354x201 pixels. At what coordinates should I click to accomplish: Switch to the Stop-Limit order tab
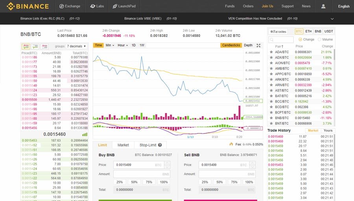click(x=150, y=145)
